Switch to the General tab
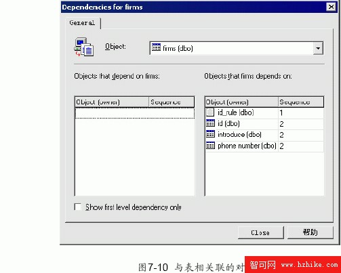The width and height of the screenshot is (341, 273). pyautogui.click(x=82, y=23)
